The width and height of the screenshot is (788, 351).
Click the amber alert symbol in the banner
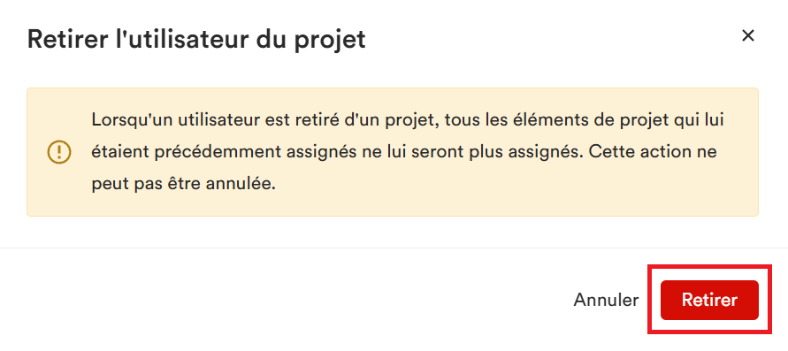pos(59,152)
